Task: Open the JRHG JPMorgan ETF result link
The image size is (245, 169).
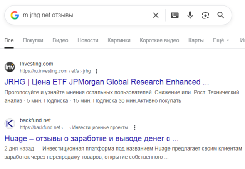Action: coord(107,82)
